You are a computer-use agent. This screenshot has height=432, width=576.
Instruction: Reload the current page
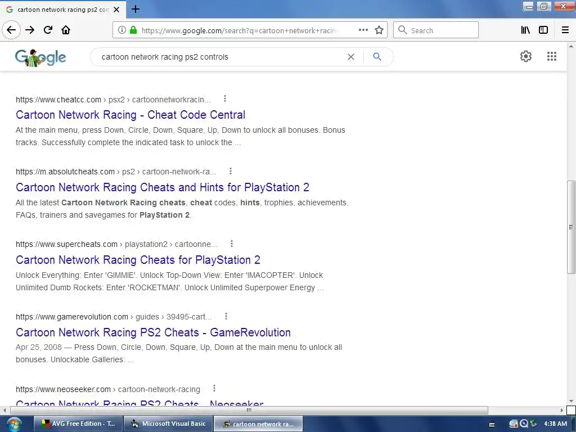tap(48, 30)
